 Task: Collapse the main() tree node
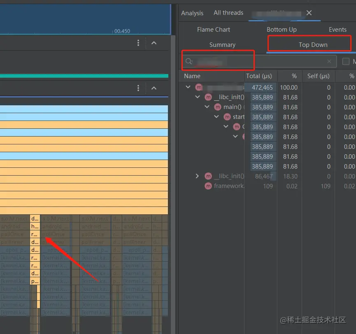(207, 107)
